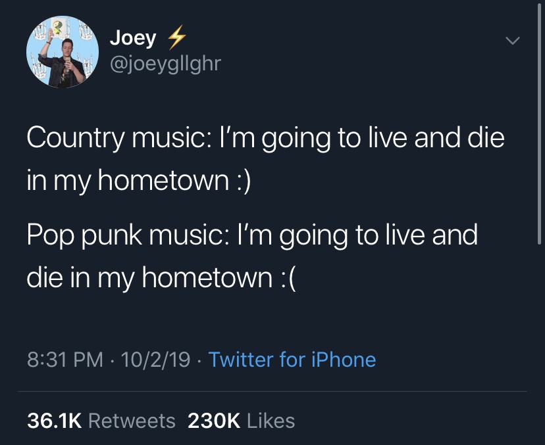This screenshot has width=545, height=445.
Task: View the 36.1K retweets count
Action: [x=54, y=421]
